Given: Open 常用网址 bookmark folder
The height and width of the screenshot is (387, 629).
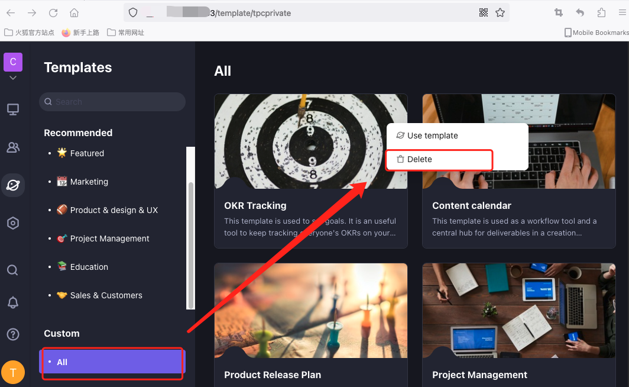Looking at the screenshot, I should [125, 33].
